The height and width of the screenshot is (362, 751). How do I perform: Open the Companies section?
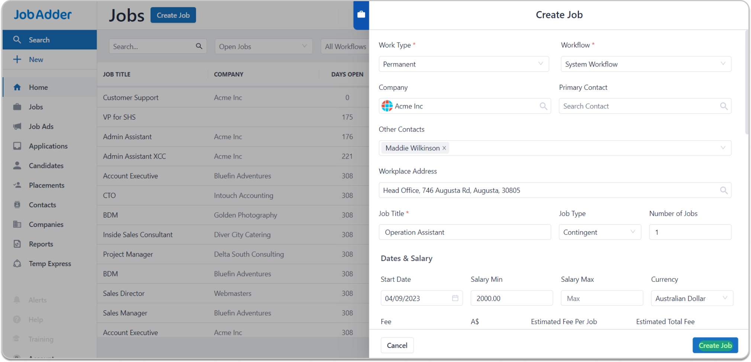click(x=46, y=224)
